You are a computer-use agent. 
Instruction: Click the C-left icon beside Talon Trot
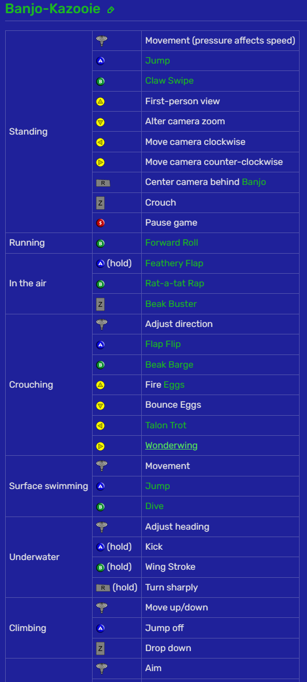pos(100,426)
